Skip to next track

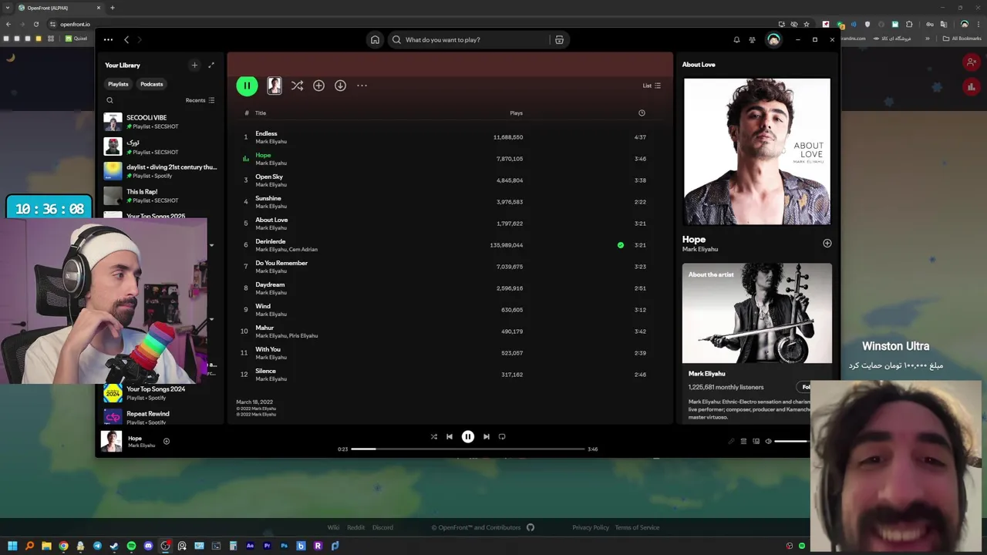tap(487, 436)
